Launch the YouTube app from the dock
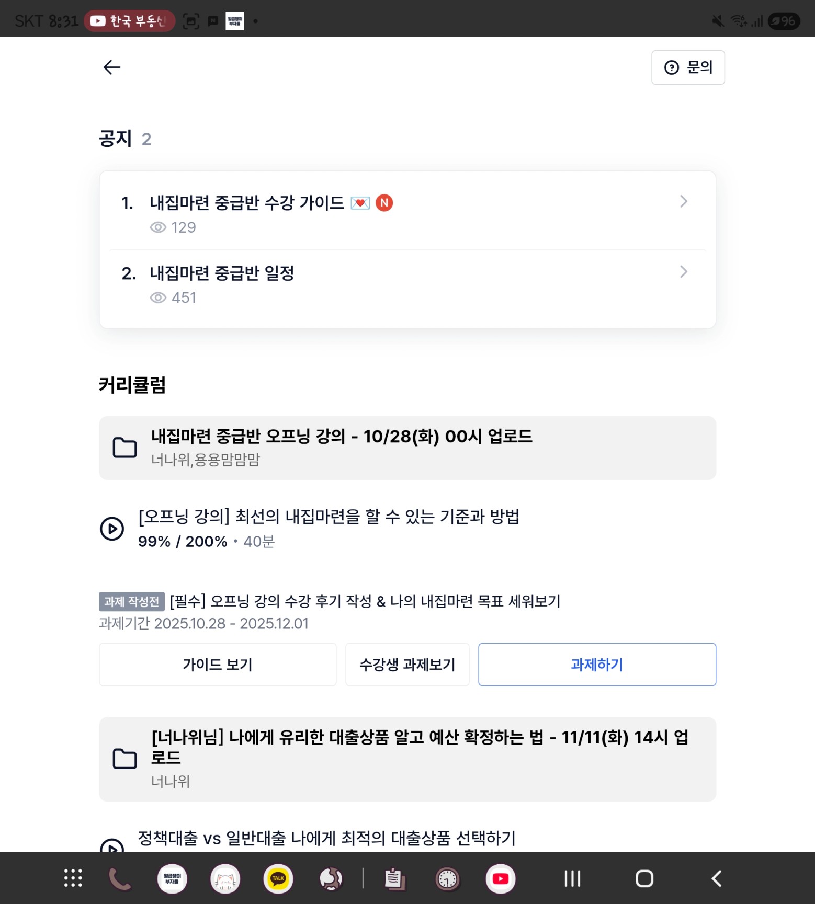Image resolution: width=815 pixels, height=904 pixels. tap(500, 878)
